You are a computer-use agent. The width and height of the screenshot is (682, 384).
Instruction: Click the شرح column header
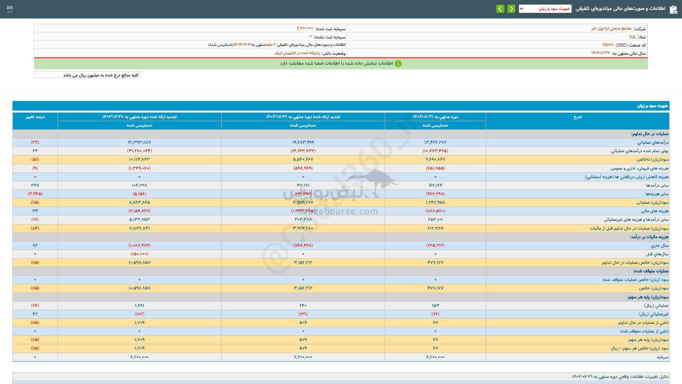click(578, 117)
